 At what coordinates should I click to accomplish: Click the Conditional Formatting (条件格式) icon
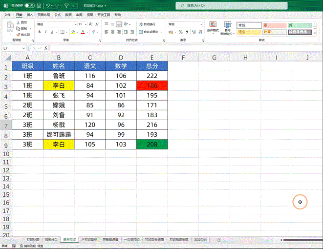213,27
